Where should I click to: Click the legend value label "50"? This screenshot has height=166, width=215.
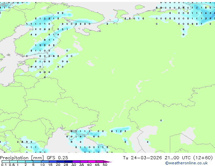[x=105, y=165]
